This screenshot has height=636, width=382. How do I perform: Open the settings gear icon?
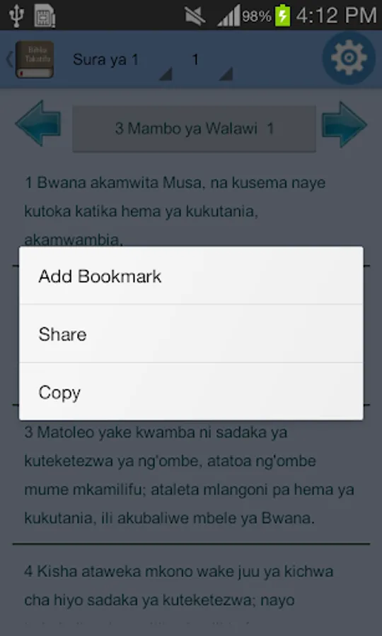point(349,58)
